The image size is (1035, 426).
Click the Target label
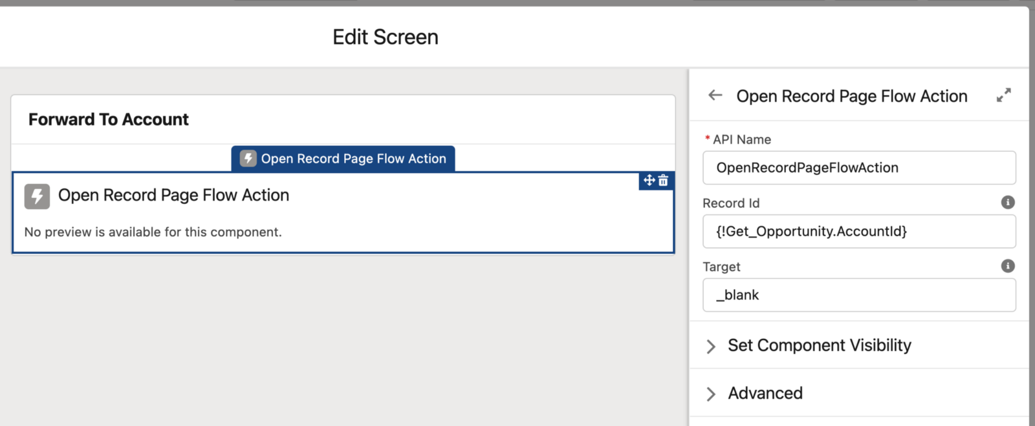pyautogui.click(x=721, y=267)
